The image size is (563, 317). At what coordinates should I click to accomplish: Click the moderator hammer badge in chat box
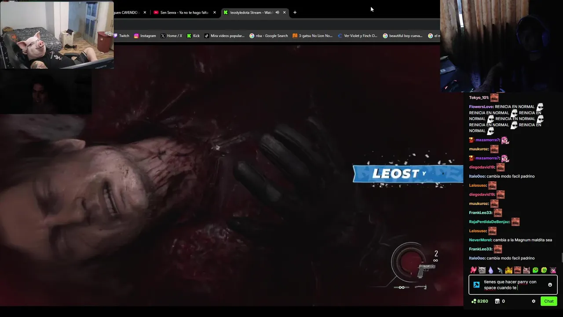(476, 285)
